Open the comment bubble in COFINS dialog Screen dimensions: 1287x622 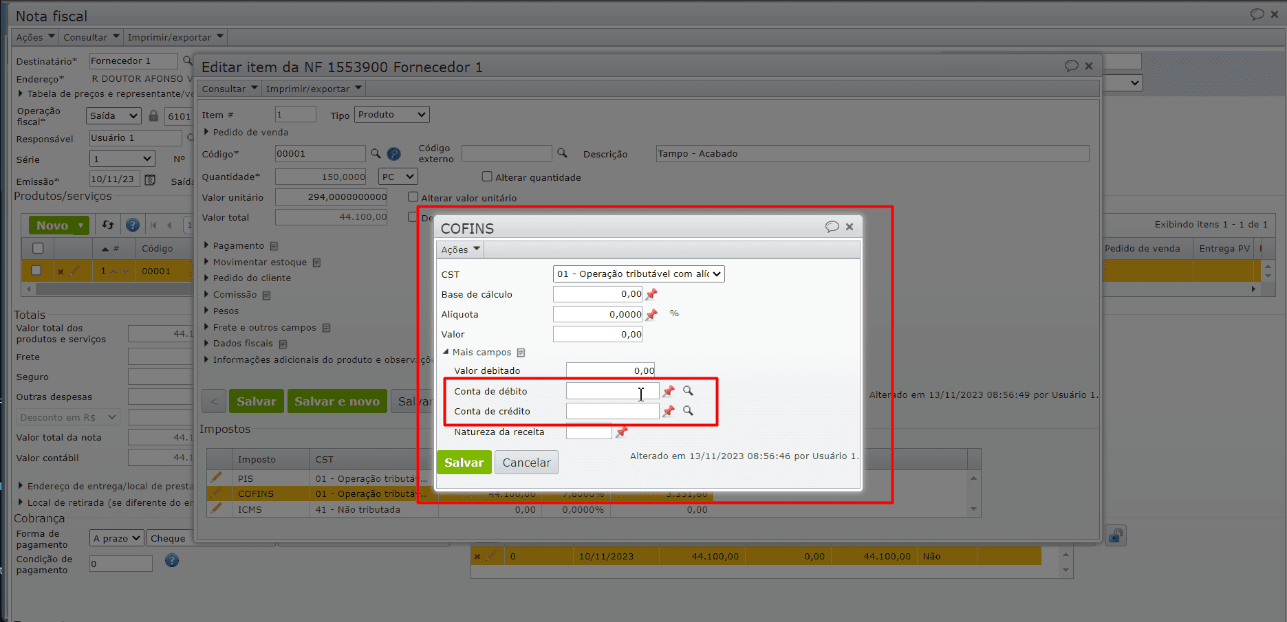pyautogui.click(x=832, y=227)
